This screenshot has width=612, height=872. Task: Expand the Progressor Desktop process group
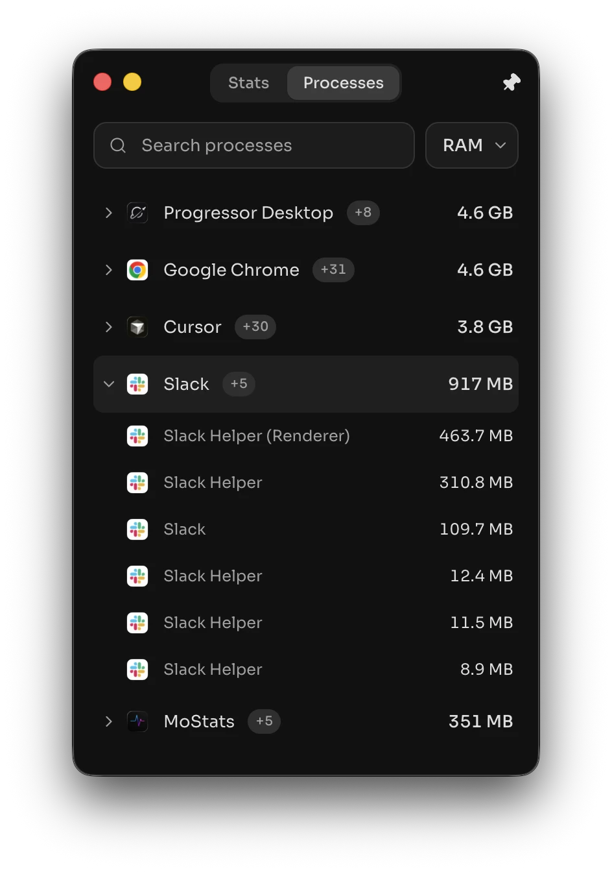pos(109,213)
